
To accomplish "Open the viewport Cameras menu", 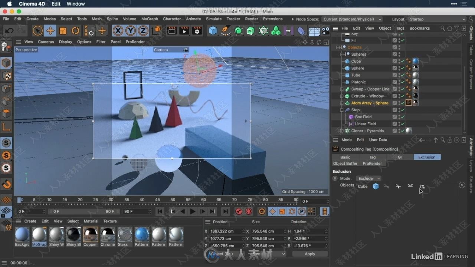I will (x=46, y=42).
